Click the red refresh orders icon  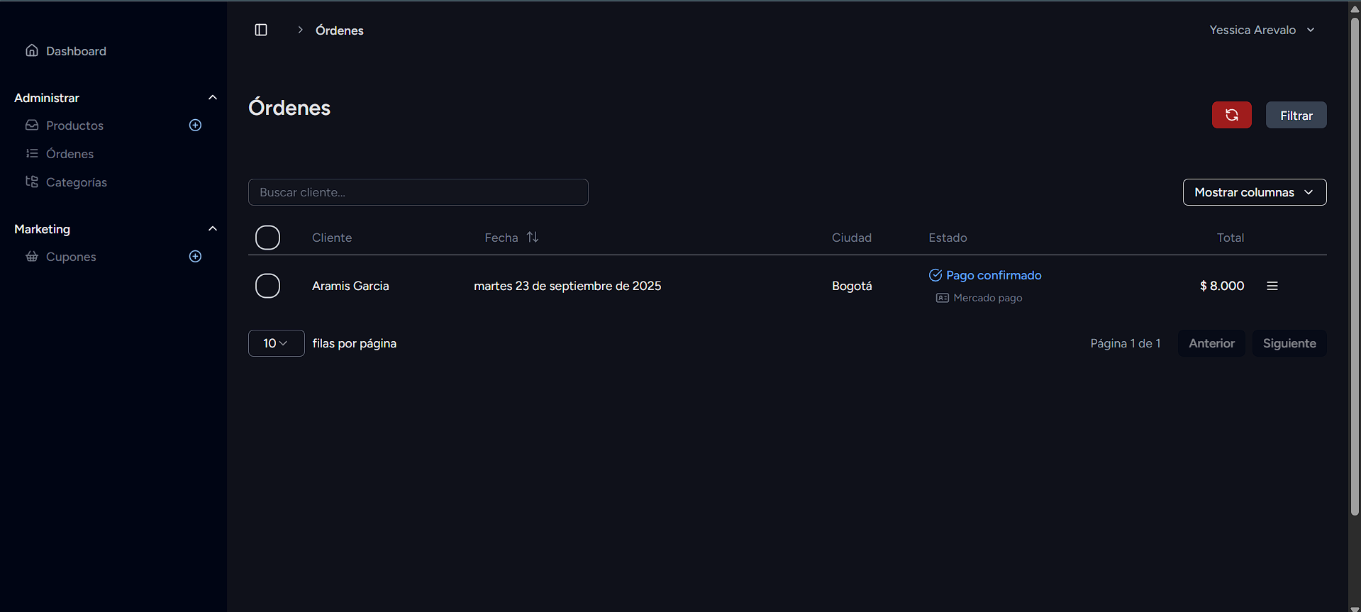1231,115
